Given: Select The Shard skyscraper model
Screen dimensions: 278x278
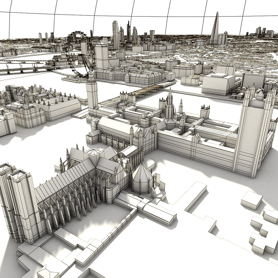Looking at the screenshot, I should [215, 28].
